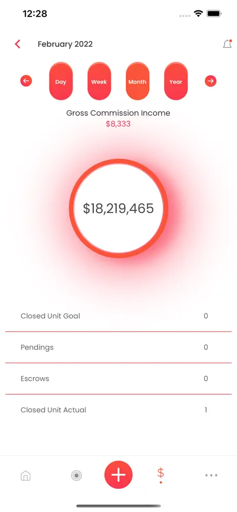
Task: Tap the February 2022 header title
Action: [65, 44]
